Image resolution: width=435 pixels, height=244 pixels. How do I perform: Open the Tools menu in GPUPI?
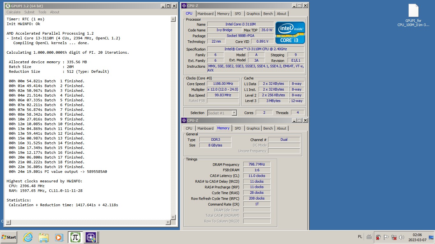(42, 12)
